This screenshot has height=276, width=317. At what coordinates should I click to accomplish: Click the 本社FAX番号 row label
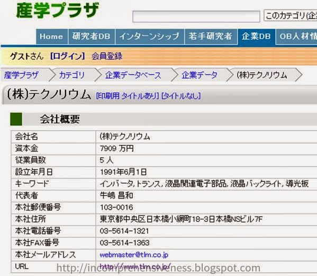[37, 243]
